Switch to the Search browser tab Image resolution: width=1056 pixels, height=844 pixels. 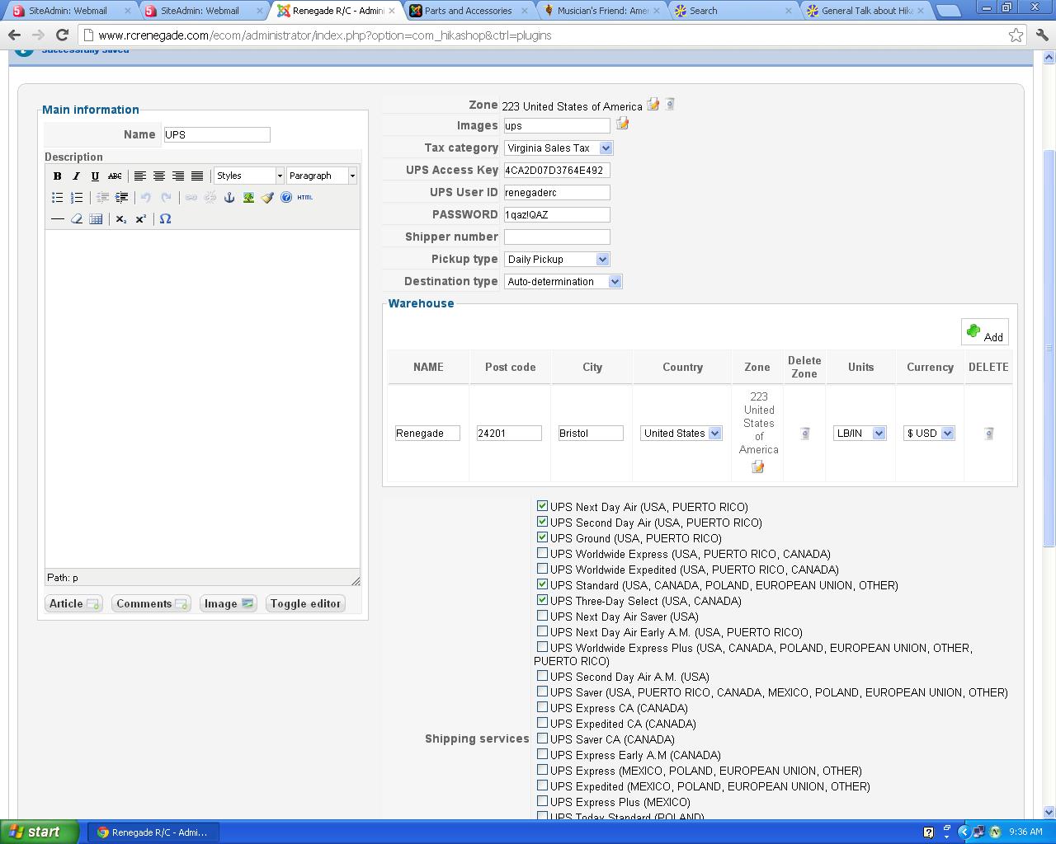pos(733,11)
